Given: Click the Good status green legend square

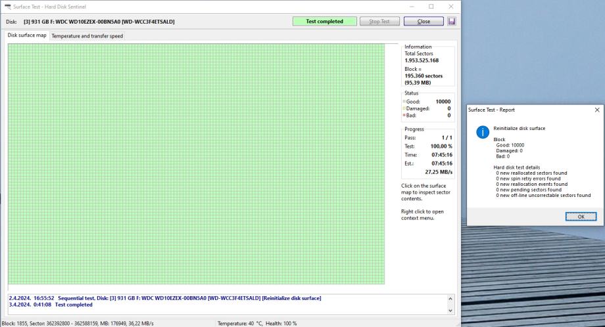Looking at the screenshot, I should point(404,102).
